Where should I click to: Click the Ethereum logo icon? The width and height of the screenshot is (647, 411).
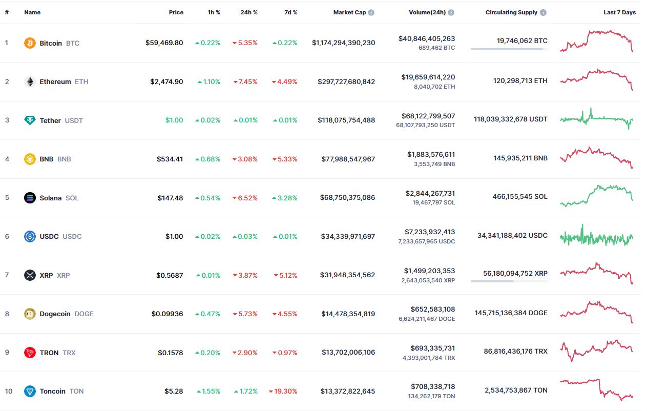[x=30, y=81]
